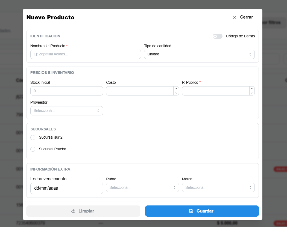The image size is (287, 227).
Task: Click the up stepper arrow on P. Público
Action: 252,89
